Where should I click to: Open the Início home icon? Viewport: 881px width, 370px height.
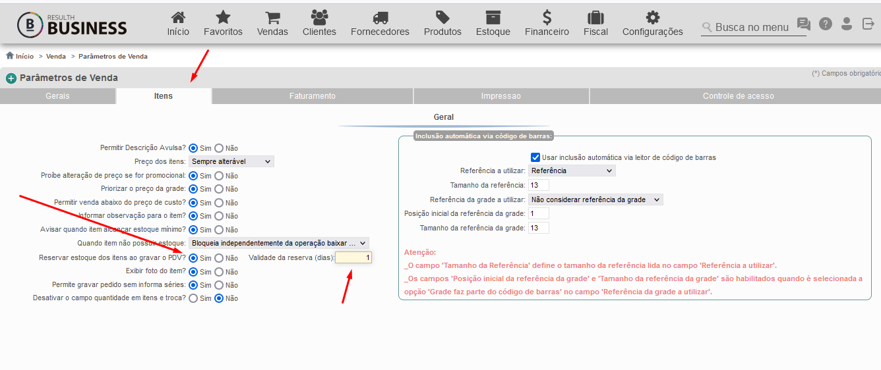tap(178, 18)
